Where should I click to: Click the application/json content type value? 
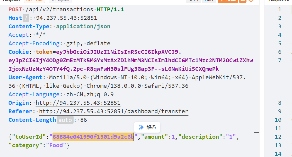tap(83, 27)
